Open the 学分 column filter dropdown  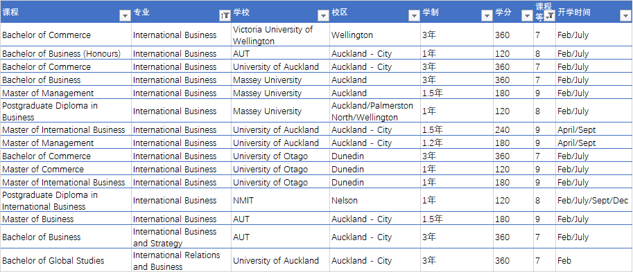527,16
